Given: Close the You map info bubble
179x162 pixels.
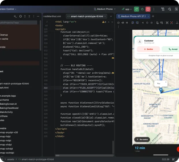Looking at the screenshot, I should click(x=166, y=82).
